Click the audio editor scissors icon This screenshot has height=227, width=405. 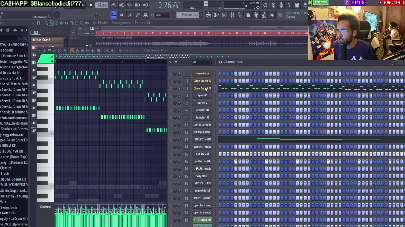tap(273, 5)
